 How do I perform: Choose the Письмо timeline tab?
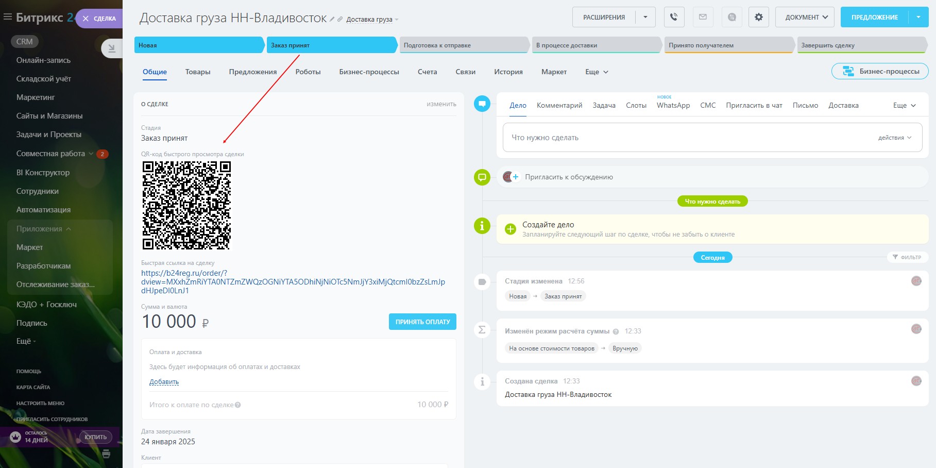pos(805,105)
